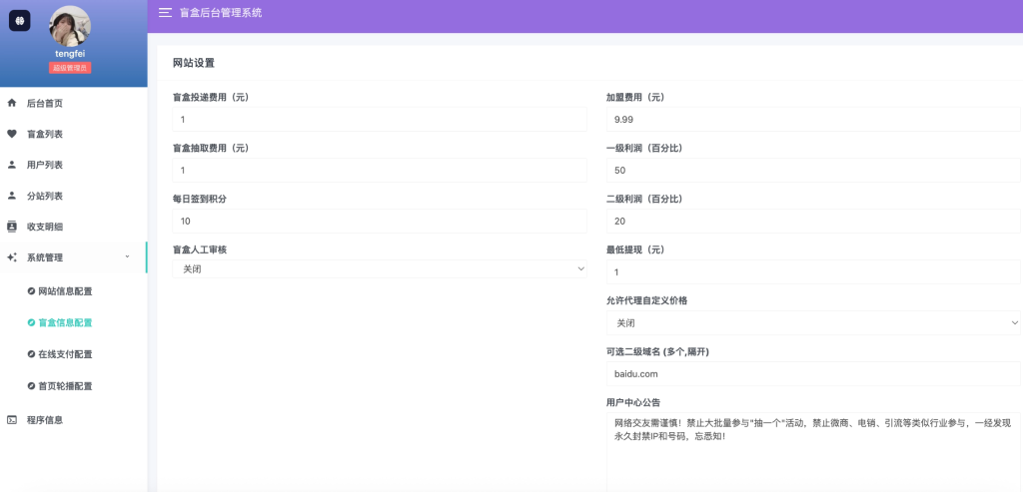Viewport: 1023px width, 492px height.
Task: Toggle the hamburger menu icon
Action: pos(165,12)
